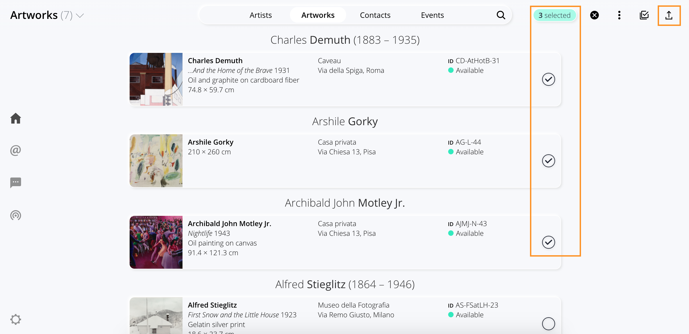Select the Alfred Stieglitz artwork circle
The width and height of the screenshot is (689, 334).
click(549, 324)
